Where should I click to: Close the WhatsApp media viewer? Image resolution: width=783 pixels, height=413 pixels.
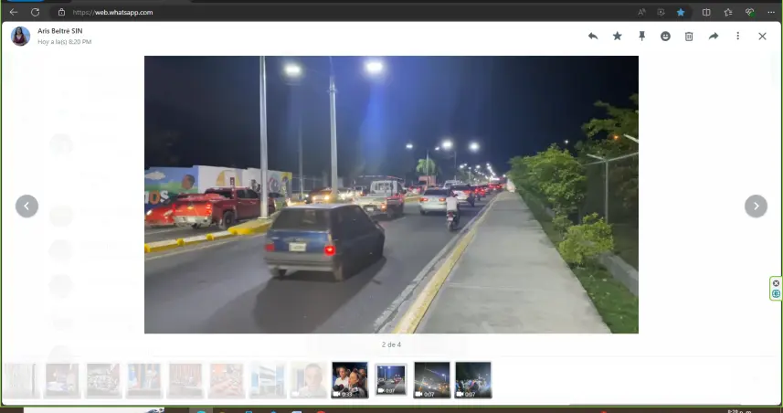pos(762,37)
